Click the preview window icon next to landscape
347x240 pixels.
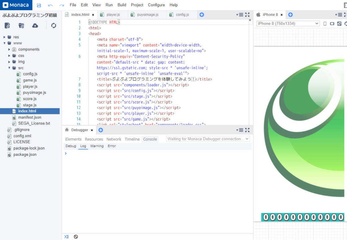(339, 24)
